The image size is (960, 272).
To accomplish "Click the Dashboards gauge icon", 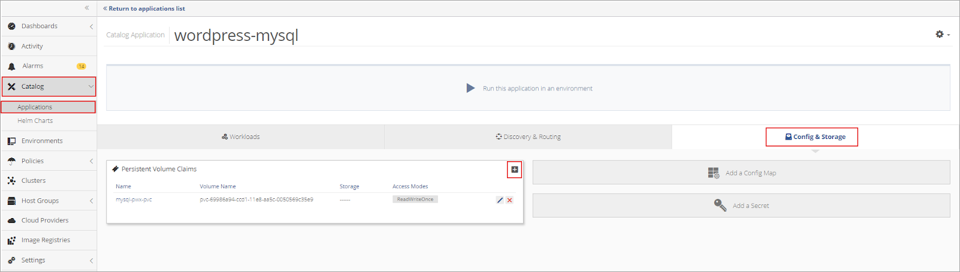I will 11,26.
